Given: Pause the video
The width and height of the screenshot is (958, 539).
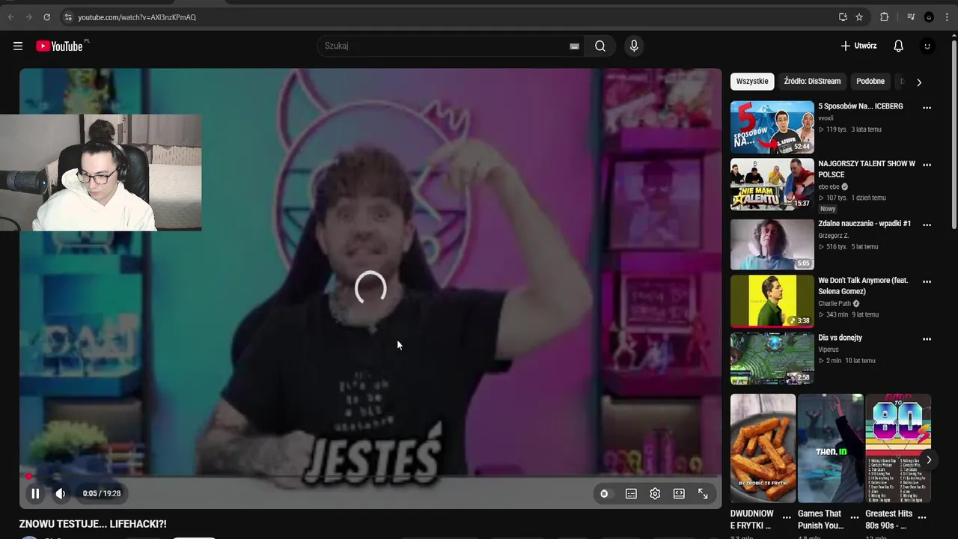Looking at the screenshot, I should (35, 493).
